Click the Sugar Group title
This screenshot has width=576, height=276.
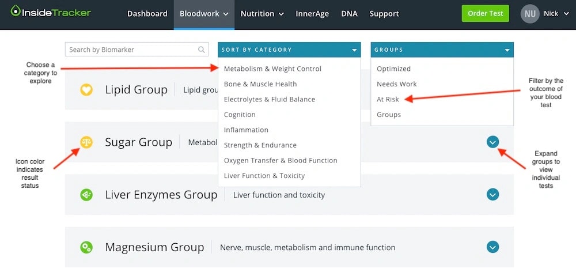pos(138,142)
